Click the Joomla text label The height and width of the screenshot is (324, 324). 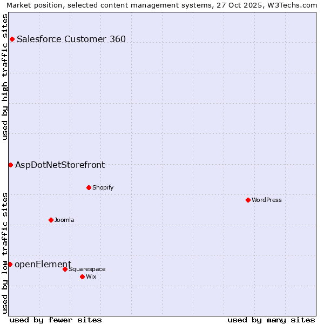pos(64,220)
